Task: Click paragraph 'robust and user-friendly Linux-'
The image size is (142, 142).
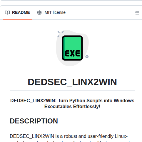Action: 96,136
